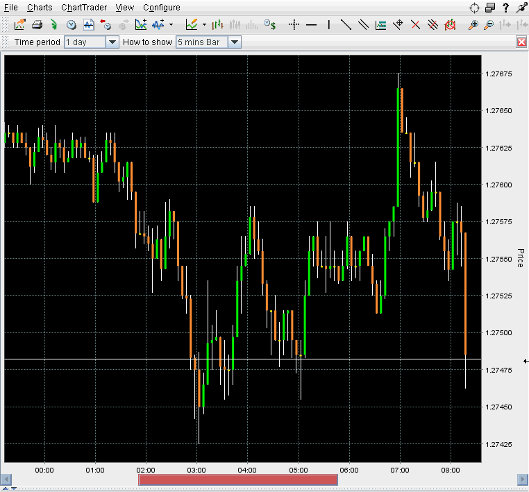Click the print chart icon
Image resolution: width=529 pixels, height=492 pixels.
[37, 24]
